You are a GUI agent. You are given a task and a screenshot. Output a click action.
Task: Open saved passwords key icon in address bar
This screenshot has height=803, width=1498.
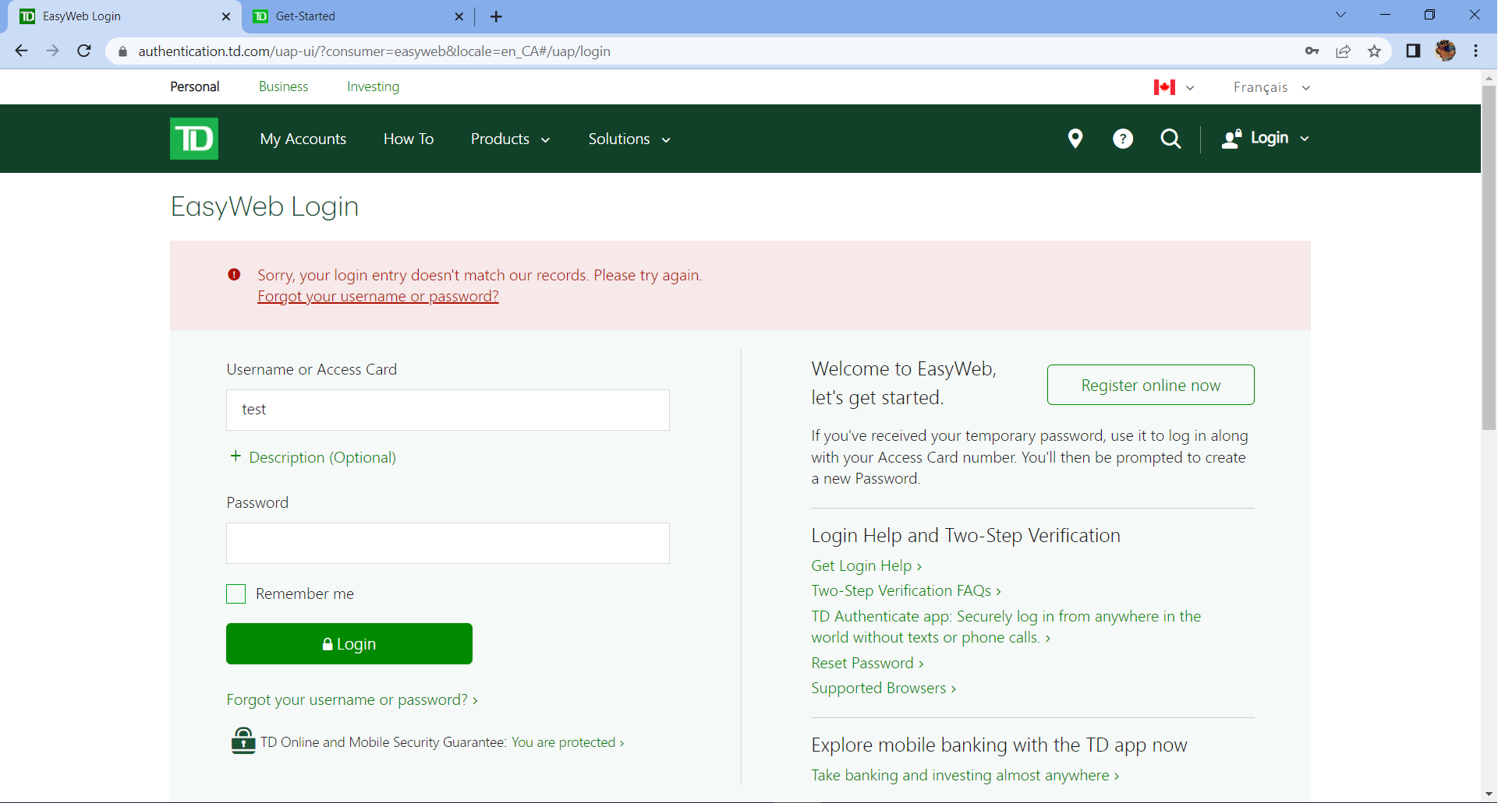(1312, 51)
